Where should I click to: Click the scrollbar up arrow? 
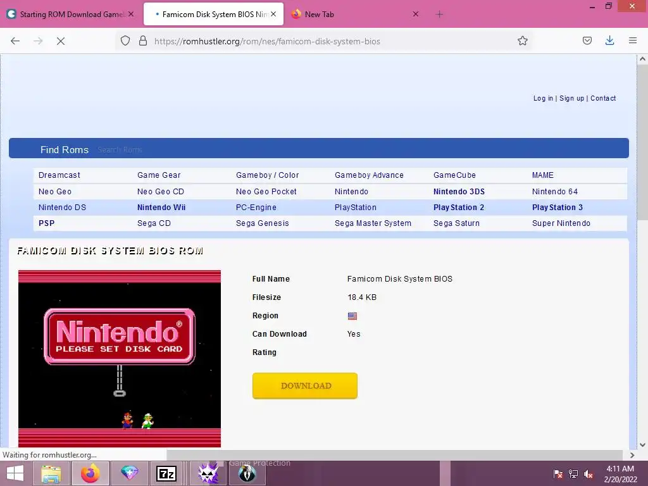tap(642, 59)
